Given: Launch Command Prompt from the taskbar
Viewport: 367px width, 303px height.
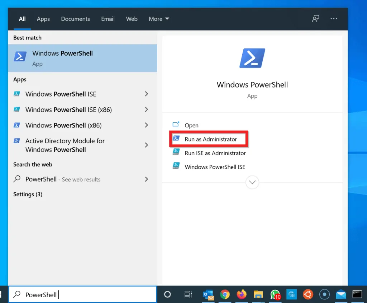Looking at the screenshot, I should (357, 294).
